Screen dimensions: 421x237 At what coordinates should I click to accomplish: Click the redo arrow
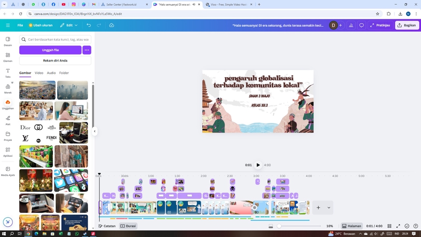[99, 25]
